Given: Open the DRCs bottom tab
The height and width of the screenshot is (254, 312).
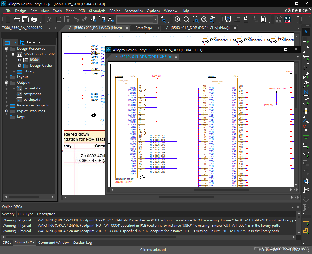Looking at the screenshot, I should click(x=7, y=242).
